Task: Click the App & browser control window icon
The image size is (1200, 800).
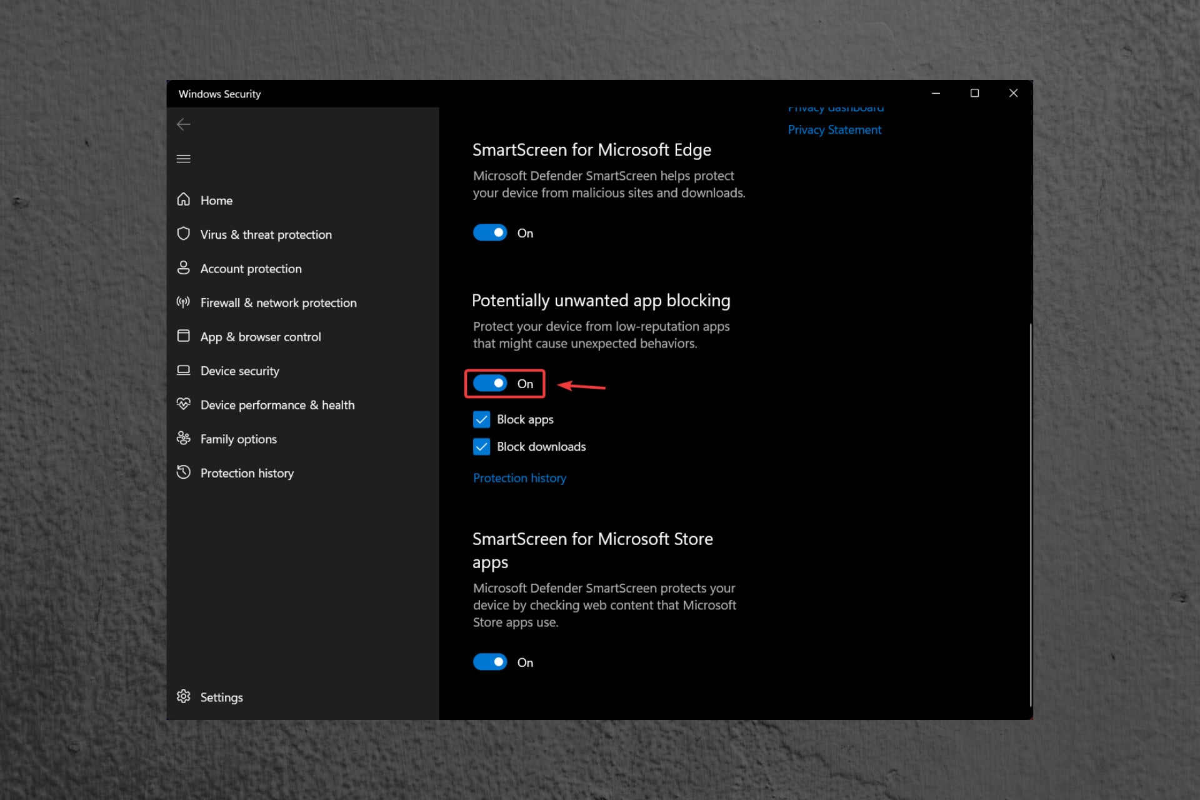Action: coord(183,336)
